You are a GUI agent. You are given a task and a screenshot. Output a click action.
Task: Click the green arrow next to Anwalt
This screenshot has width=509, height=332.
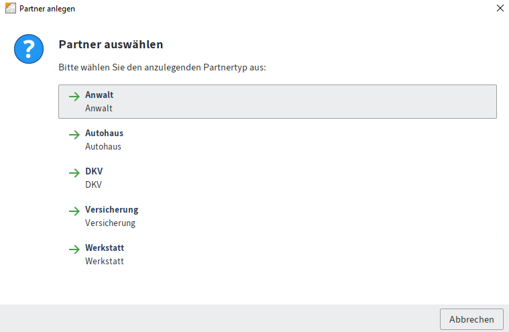pos(74,96)
